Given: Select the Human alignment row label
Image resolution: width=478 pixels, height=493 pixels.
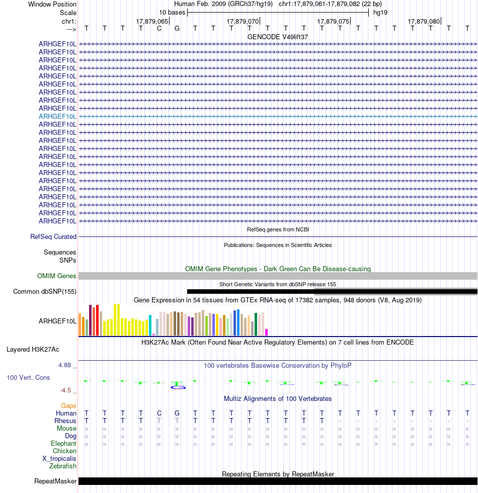Looking at the screenshot, I should pyautogui.click(x=66, y=413).
